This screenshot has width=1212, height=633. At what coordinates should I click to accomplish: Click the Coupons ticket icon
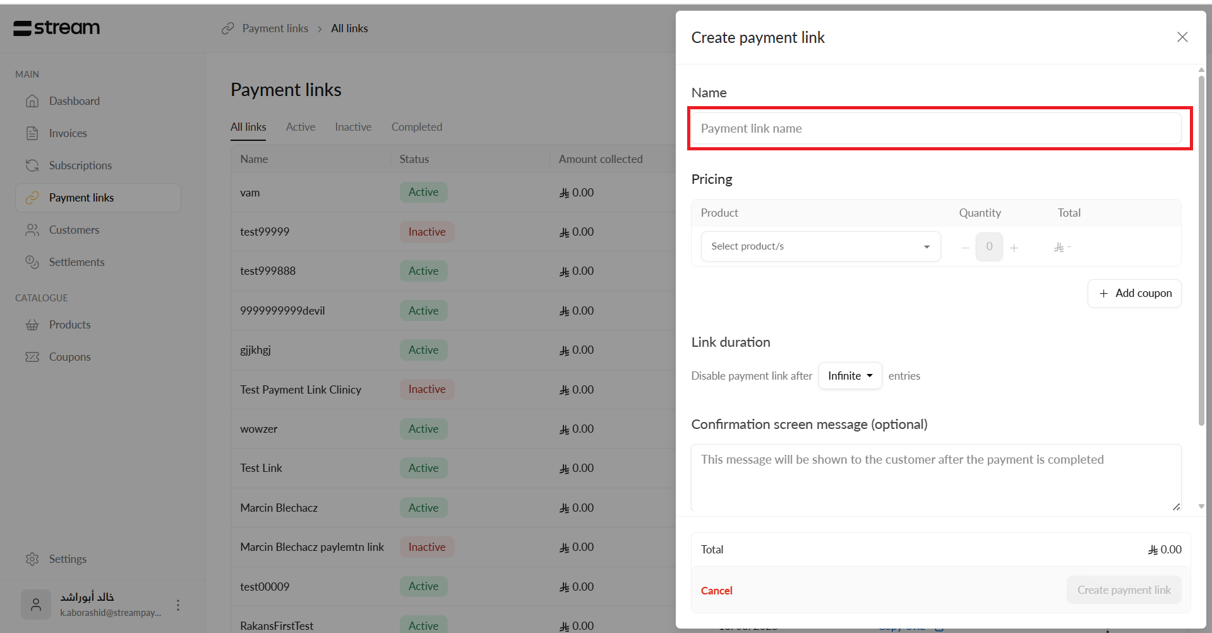coord(32,357)
